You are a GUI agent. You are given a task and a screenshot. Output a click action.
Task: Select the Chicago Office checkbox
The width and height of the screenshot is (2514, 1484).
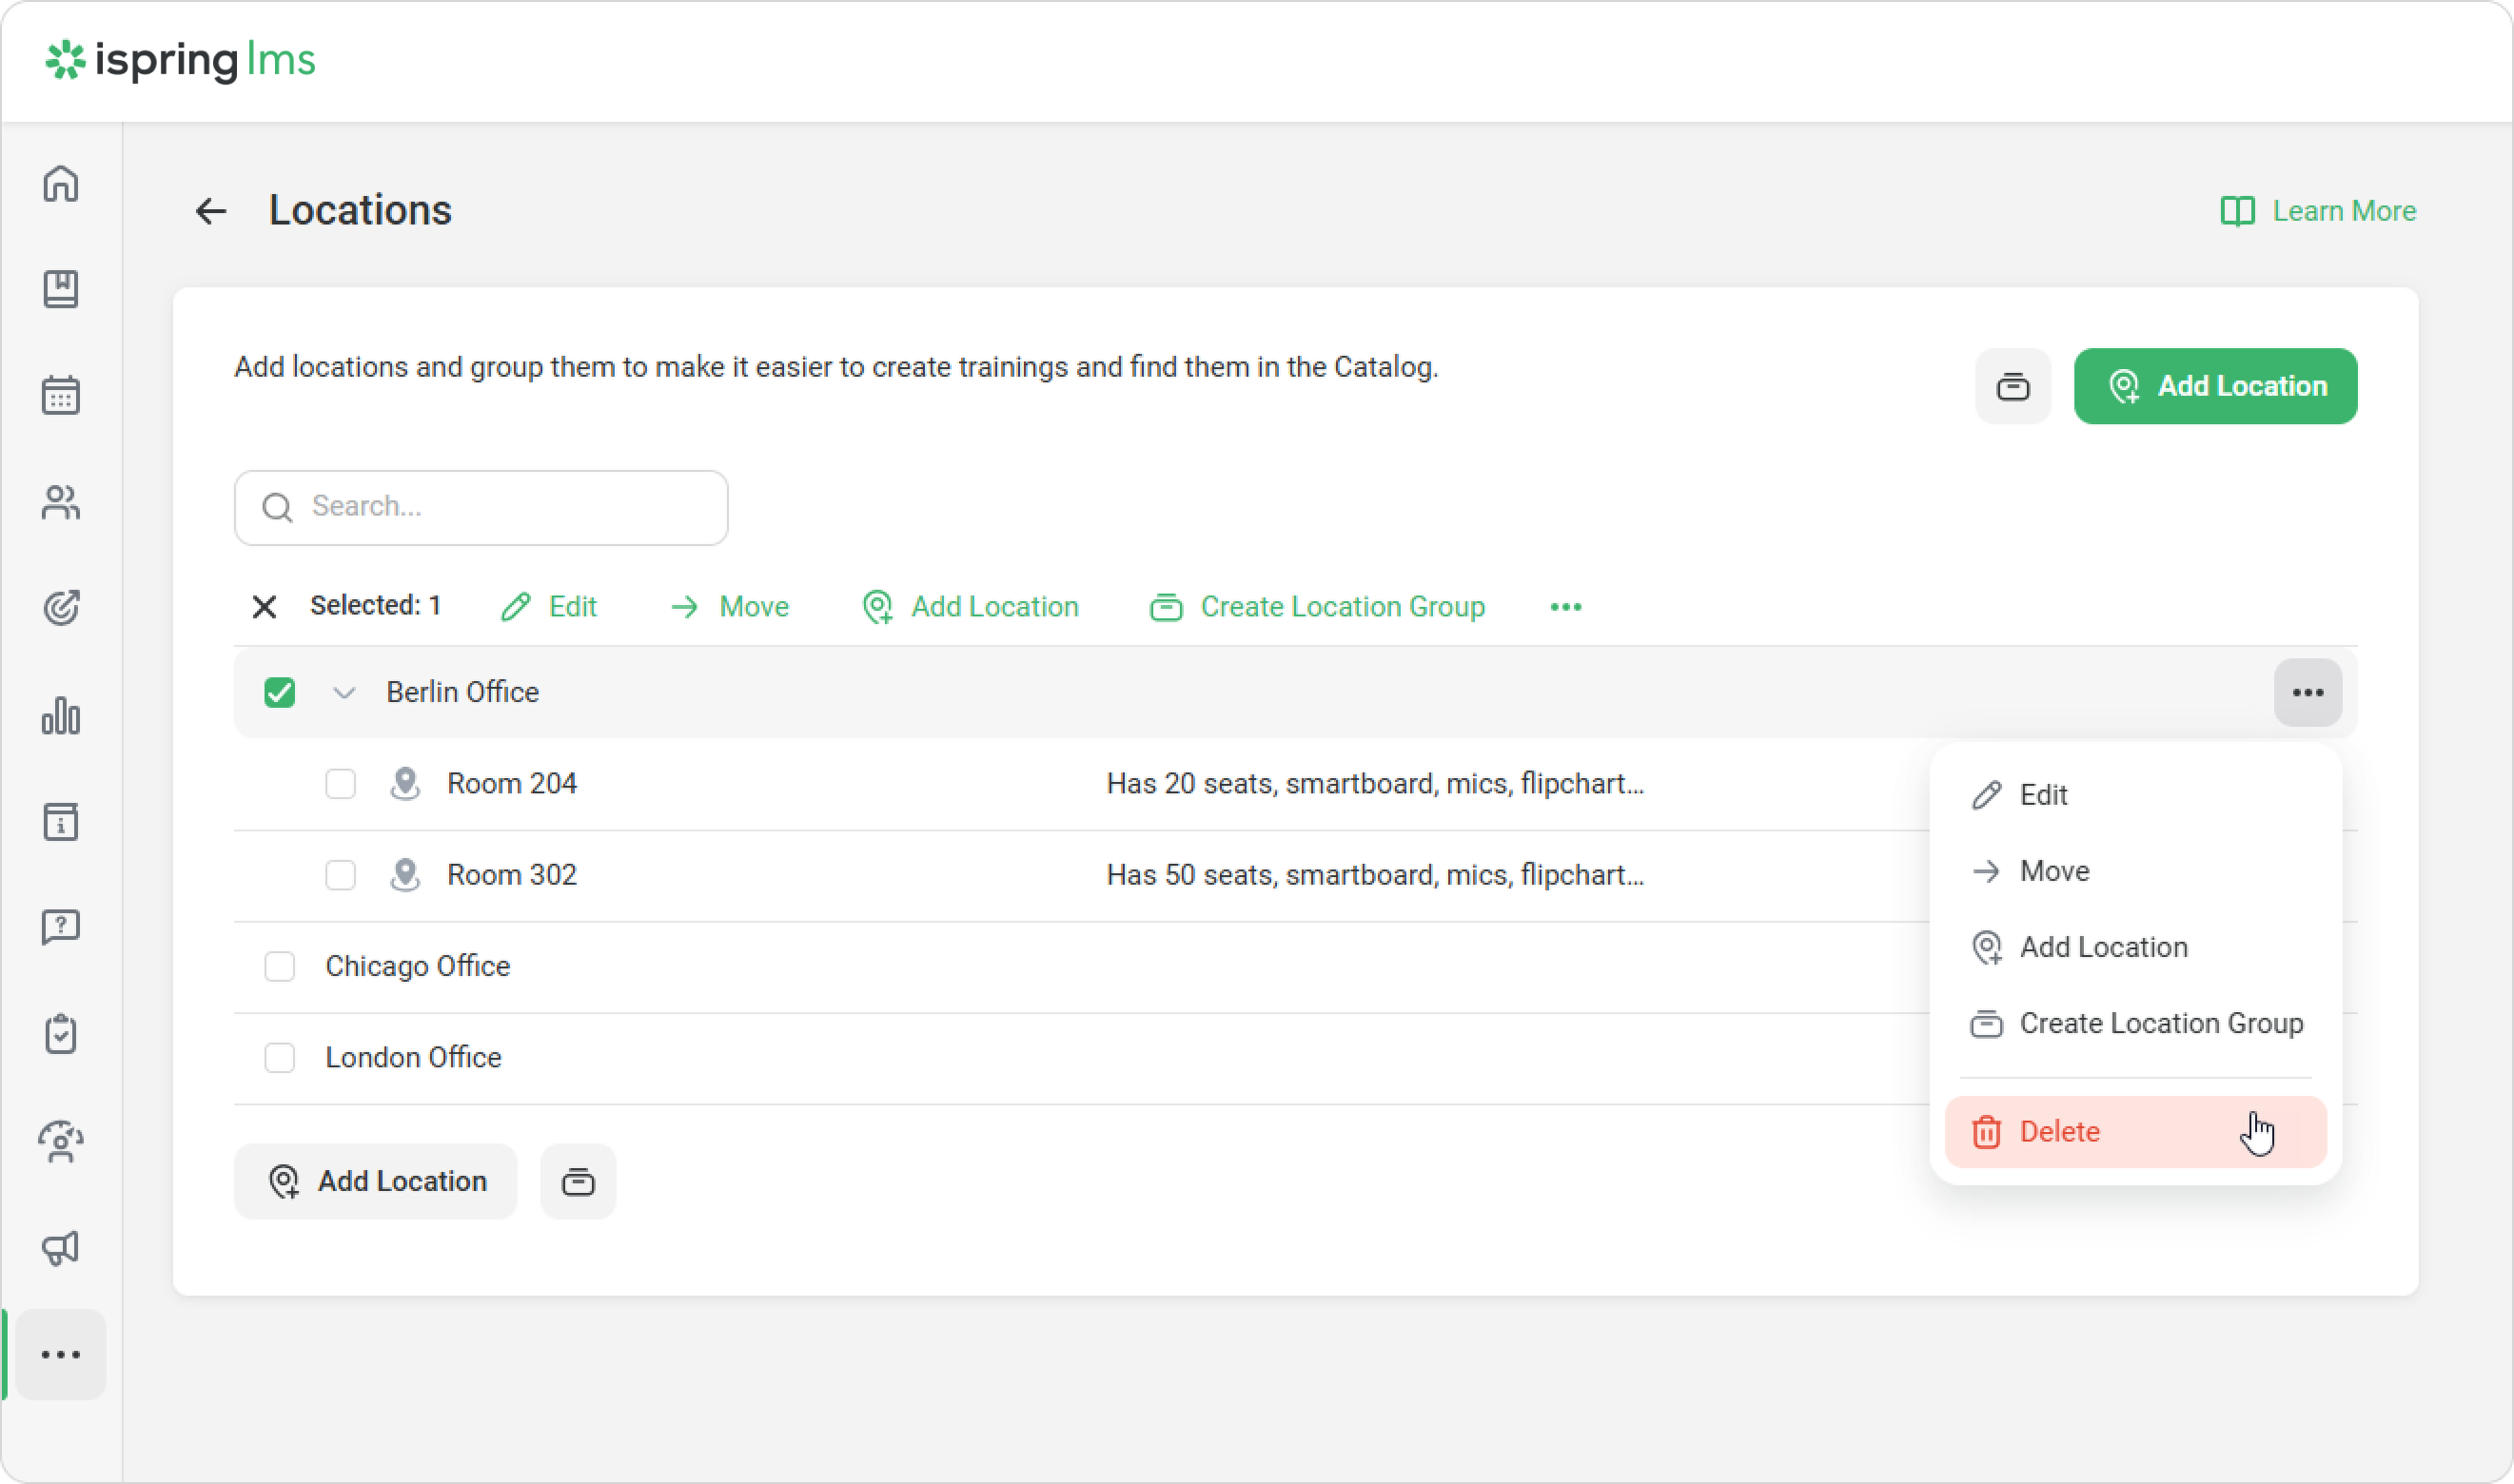click(280, 966)
